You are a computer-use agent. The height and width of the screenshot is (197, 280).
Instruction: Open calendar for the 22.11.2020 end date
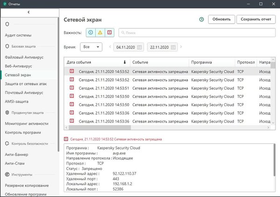coord(174,47)
